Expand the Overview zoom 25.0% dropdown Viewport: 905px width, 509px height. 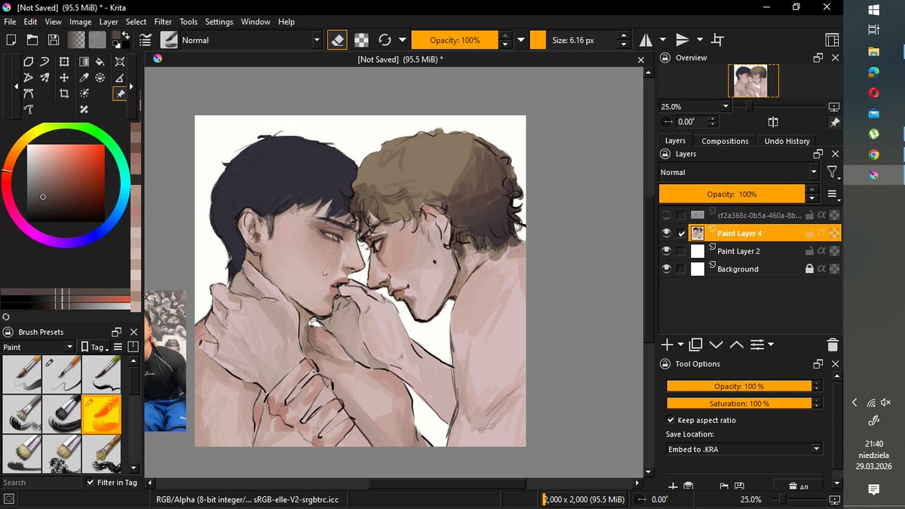click(726, 106)
